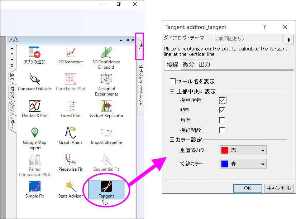Viewport: 296px width, 219px height.
Task: Open help for Tangent dialog
Action: point(264,27)
